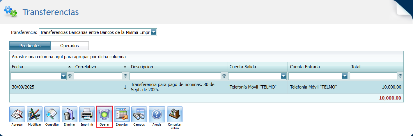The height and width of the screenshot is (136, 413).
Task: Expand the Cuenta Entrada filter dropdown
Action: (x=345, y=76)
